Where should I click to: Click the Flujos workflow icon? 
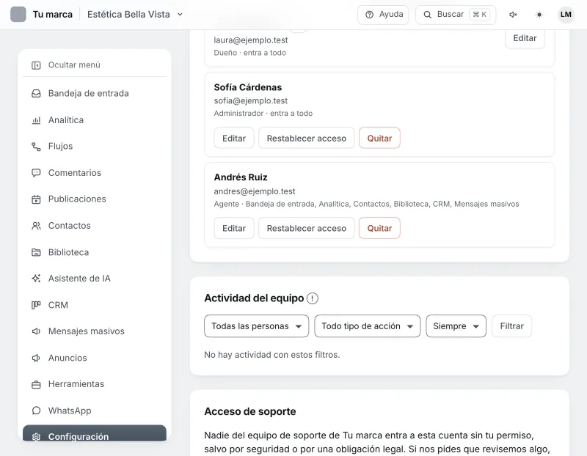tap(36, 147)
